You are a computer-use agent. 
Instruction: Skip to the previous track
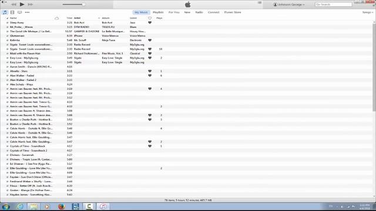pos(14,4)
